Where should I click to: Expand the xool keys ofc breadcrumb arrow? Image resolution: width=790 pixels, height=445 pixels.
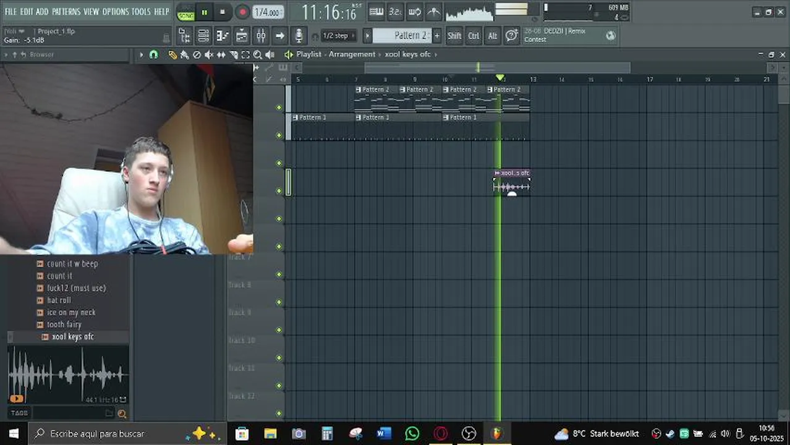[x=435, y=54]
